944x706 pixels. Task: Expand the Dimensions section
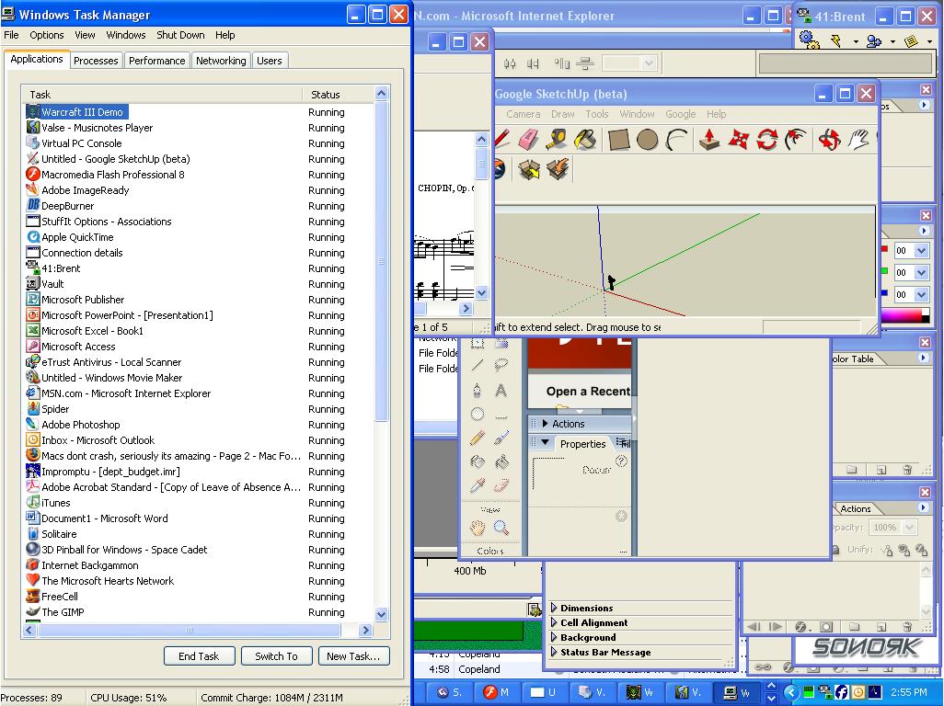click(x=555, y=608)
